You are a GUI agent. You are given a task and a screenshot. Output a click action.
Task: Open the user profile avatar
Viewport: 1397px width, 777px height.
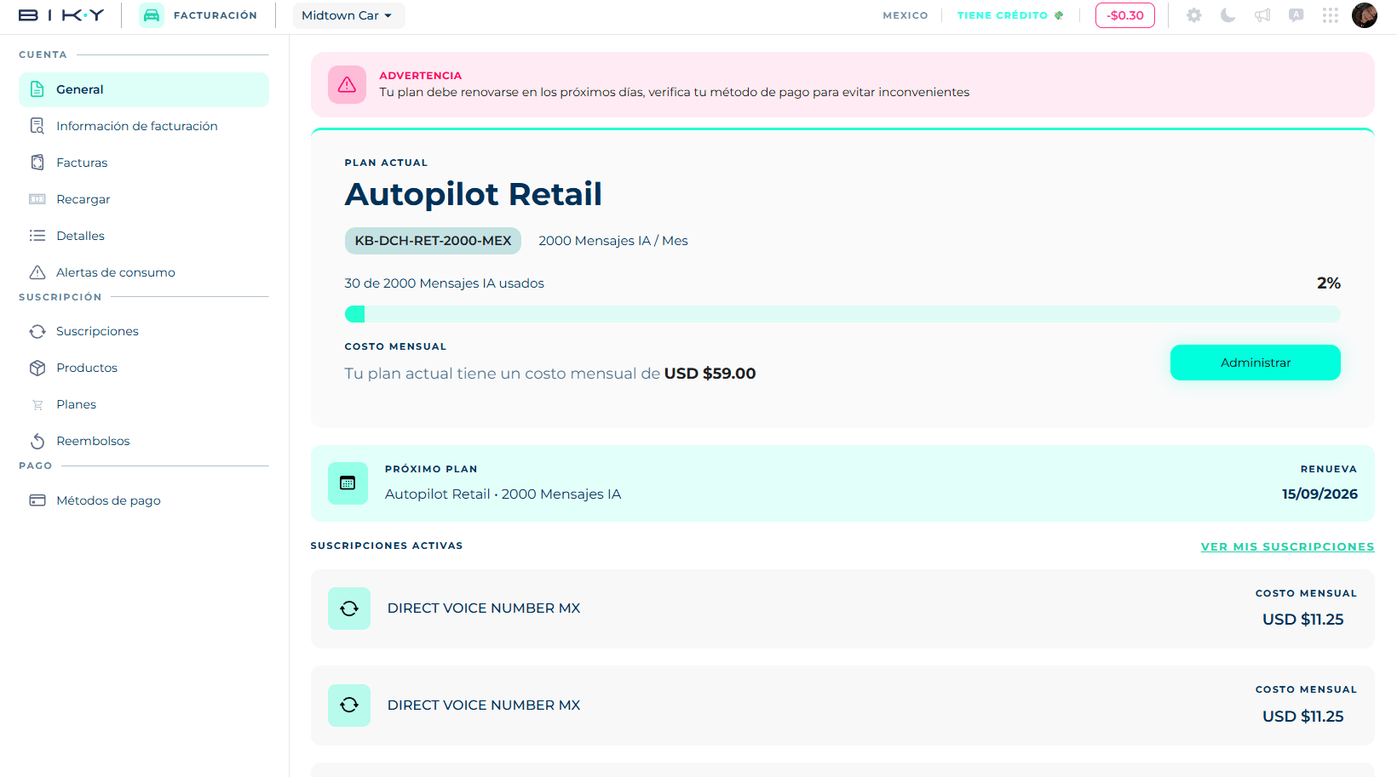pos(1365,15)
